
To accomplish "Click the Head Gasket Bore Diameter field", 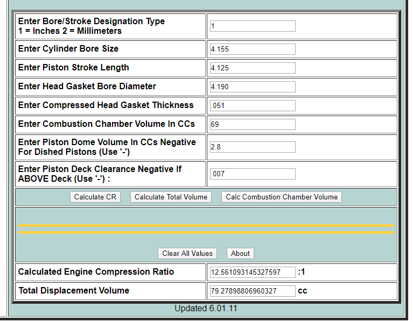I will [252, 87].
